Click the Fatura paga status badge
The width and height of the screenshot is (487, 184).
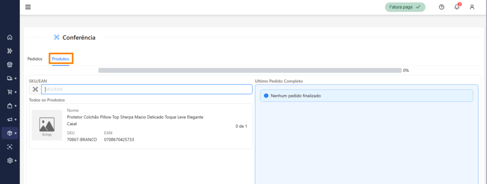(405, 7)
